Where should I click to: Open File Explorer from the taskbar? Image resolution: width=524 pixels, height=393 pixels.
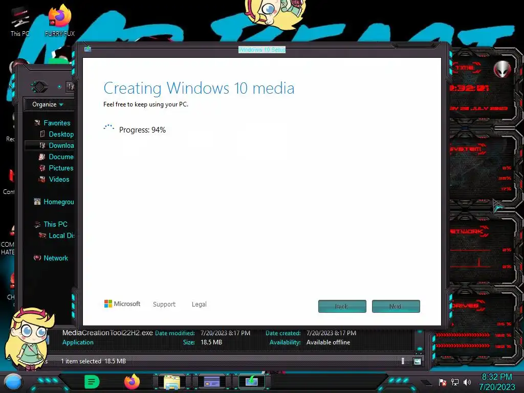tap(172, 382)
